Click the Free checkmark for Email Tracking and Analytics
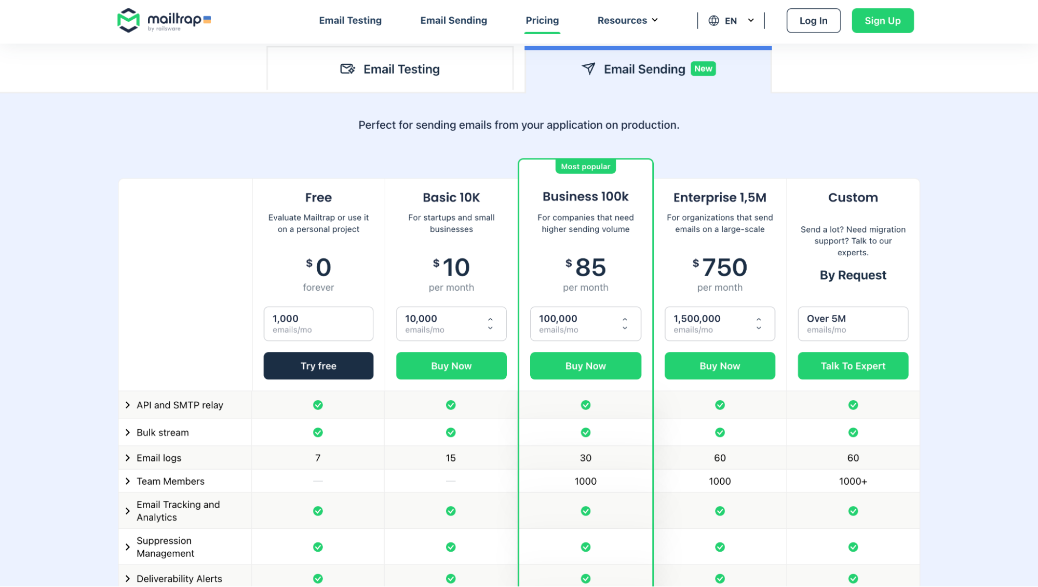 [x=318, y=511]
